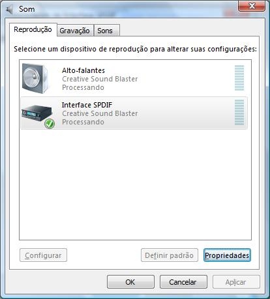Image resolution: width=270 pixels, height=299 pixels.
Task: Go to the Sons tab
Action: (x=105, y=31)
